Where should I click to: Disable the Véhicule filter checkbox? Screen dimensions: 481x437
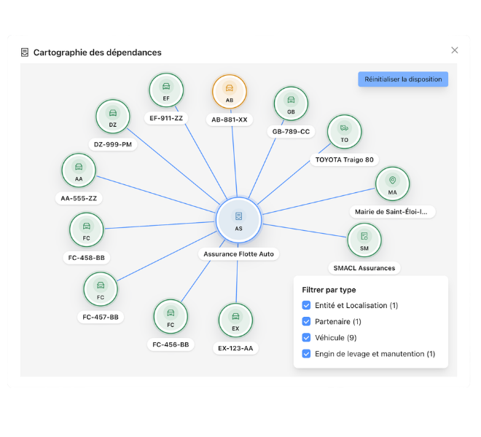306,338
